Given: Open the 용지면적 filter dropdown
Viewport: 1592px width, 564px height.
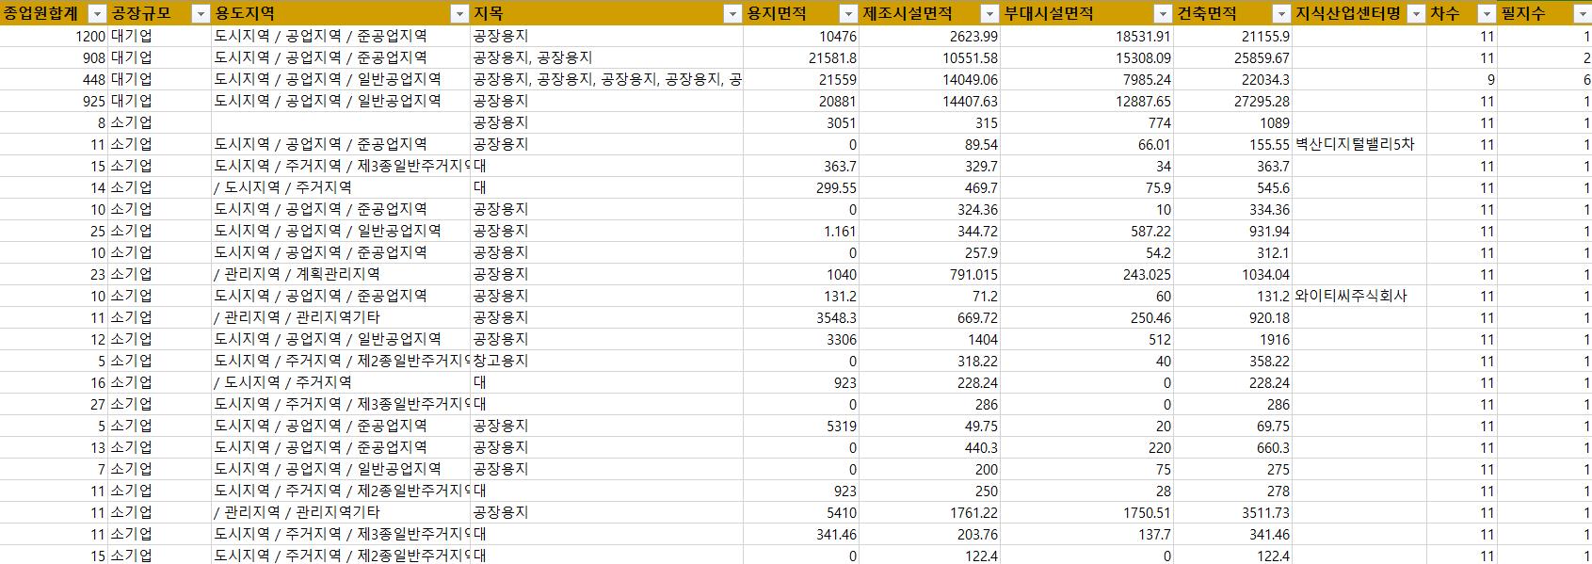Looking at the screenshot, I should pyautogui.click(x=847, y=14).
